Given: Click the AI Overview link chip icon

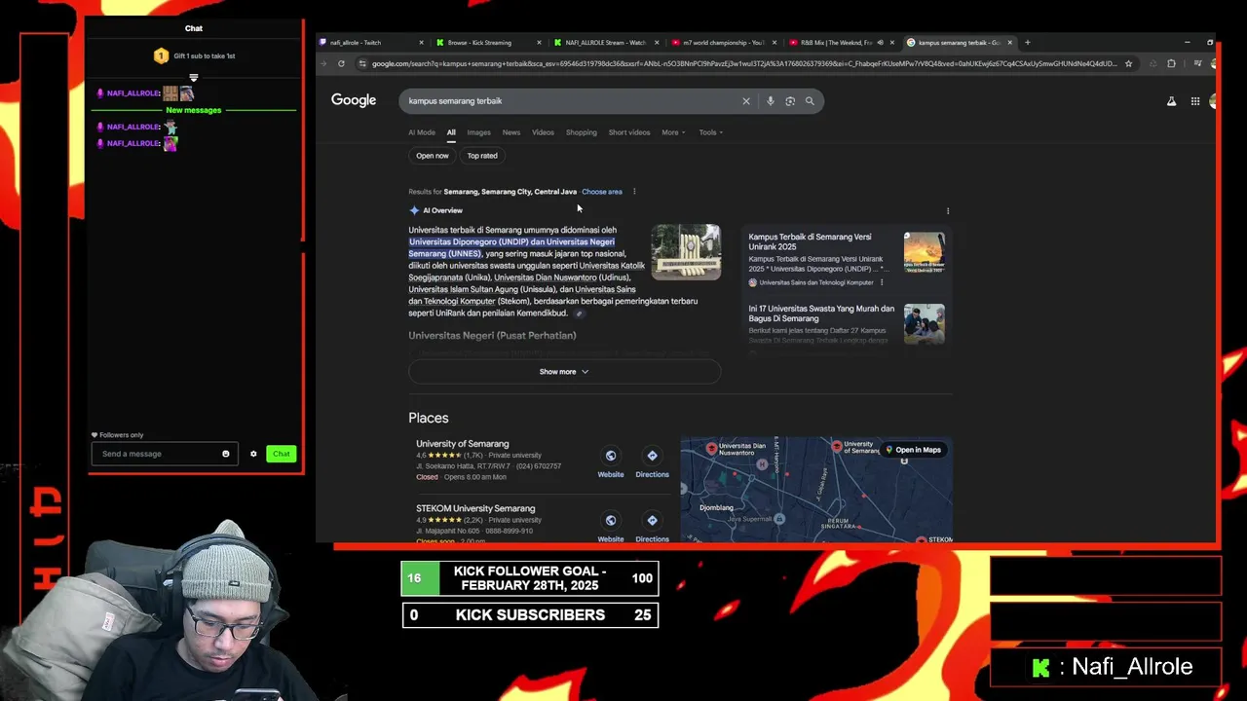Looking at the screenshot, I should tap(579, 314).
